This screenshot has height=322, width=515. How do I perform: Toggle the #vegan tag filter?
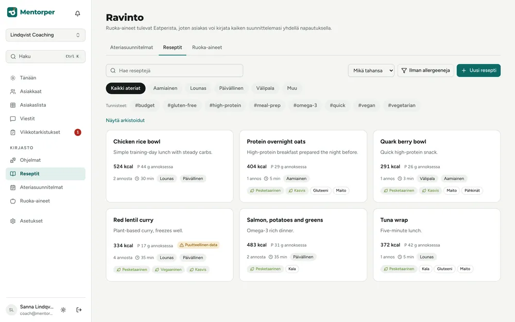point(367,106)
